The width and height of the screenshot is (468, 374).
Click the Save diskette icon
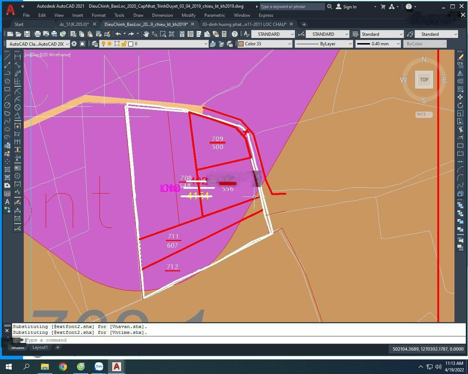[27, 34]
